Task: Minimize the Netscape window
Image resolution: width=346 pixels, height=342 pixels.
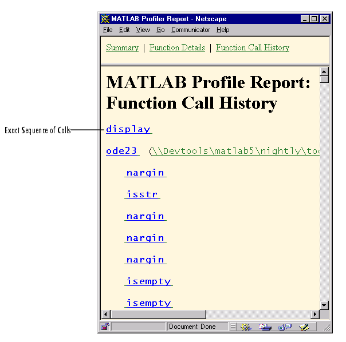Action: point(305,19)
